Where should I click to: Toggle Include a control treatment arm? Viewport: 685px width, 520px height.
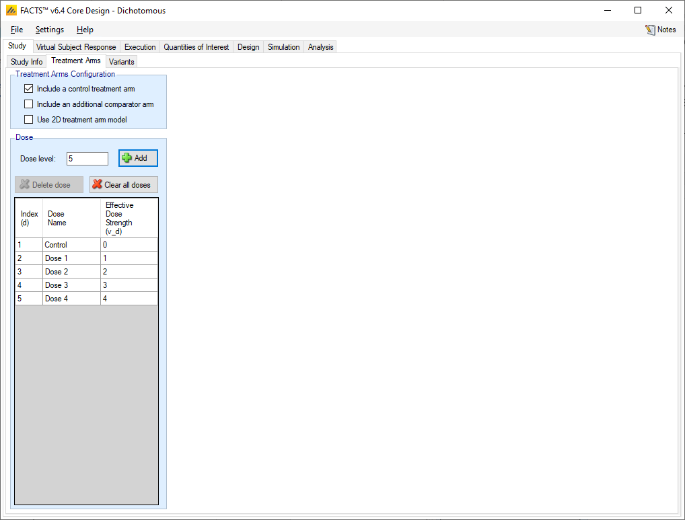coord(29,89)
